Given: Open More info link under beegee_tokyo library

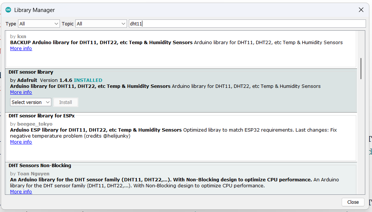Looking at the screenshot, I should tap(21, 142).
